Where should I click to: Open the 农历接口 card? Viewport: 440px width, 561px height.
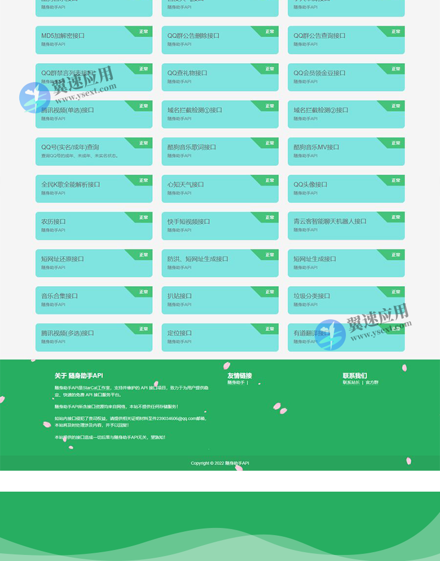[x=94, y=226]
